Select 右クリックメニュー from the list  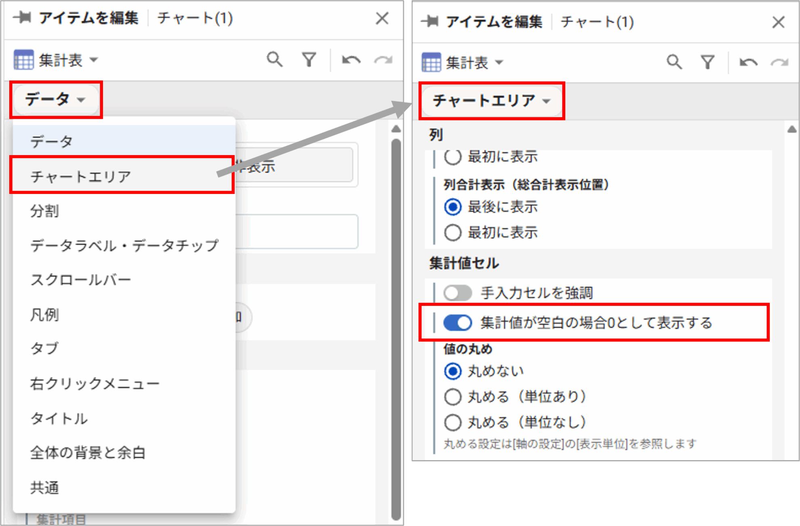pyautogui.click(x=95, y=383)
